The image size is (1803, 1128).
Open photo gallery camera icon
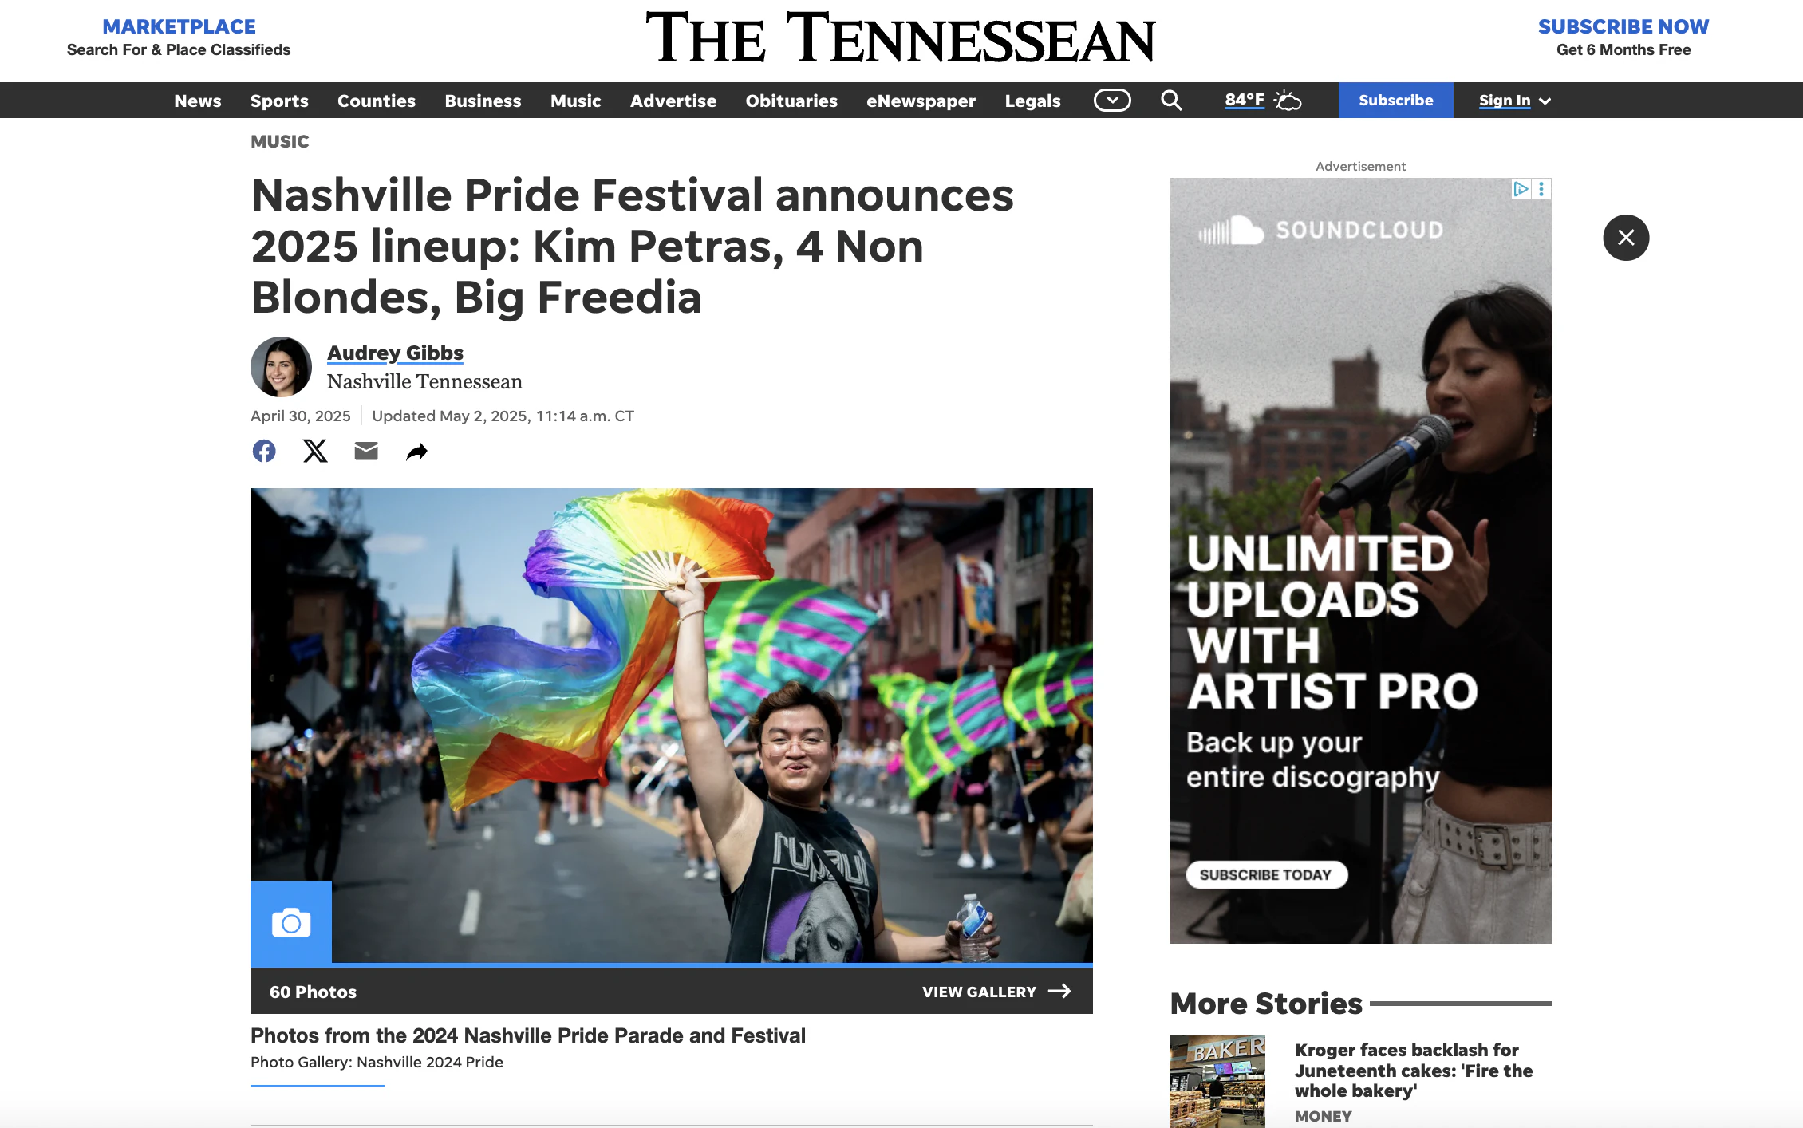click(291, 923)
